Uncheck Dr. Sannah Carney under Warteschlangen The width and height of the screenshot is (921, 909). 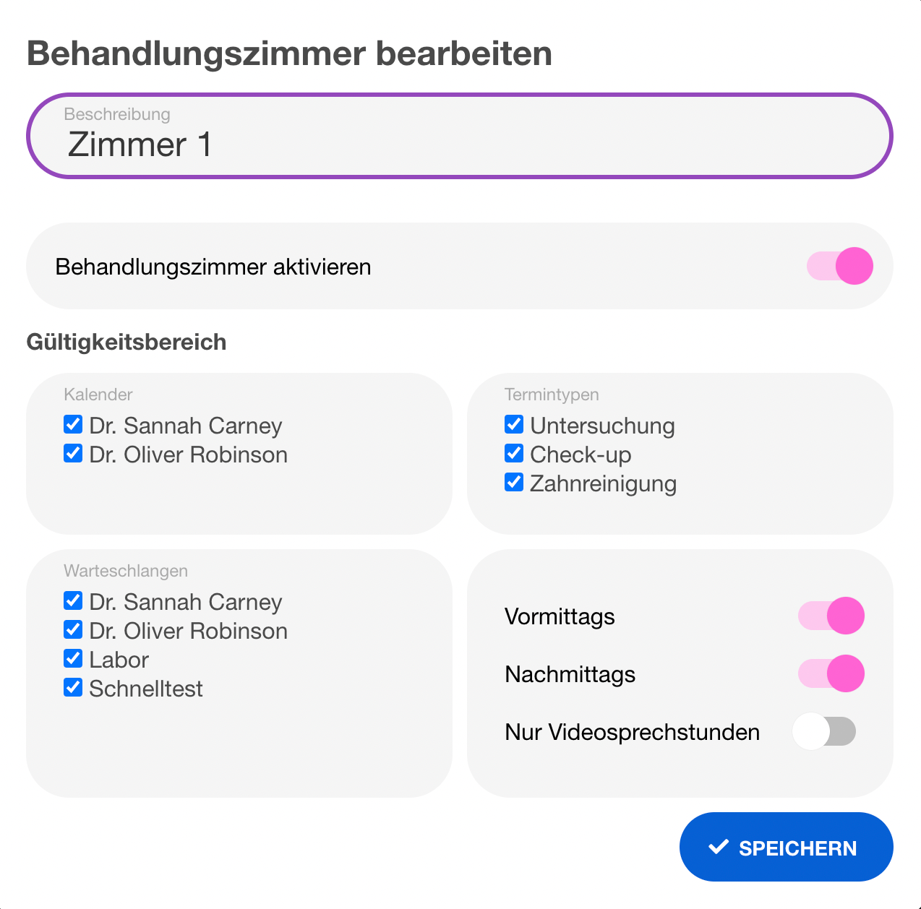point(73,600)
